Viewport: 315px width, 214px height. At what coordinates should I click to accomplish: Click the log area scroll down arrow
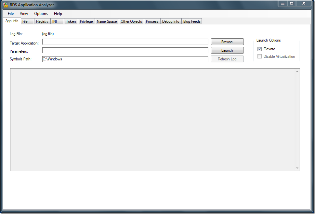click(x=297, y=168)
